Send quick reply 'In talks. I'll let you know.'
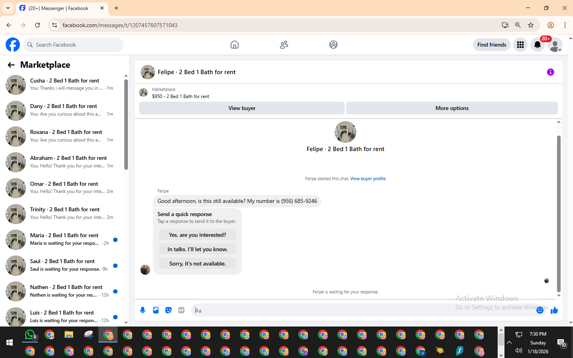 (197, 249)
